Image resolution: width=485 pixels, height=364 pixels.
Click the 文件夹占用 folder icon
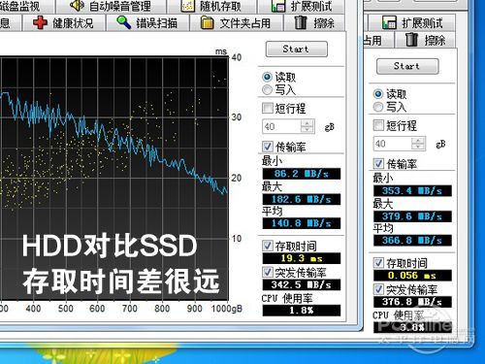click(x=208, y=23)
